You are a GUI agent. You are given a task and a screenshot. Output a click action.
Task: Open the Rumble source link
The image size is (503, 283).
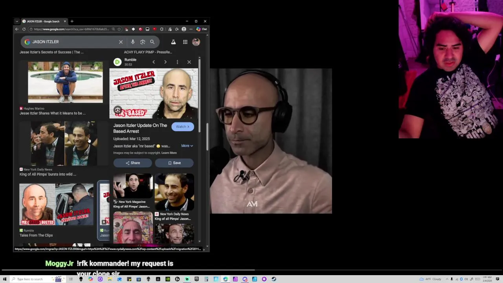tap(130, 60)
